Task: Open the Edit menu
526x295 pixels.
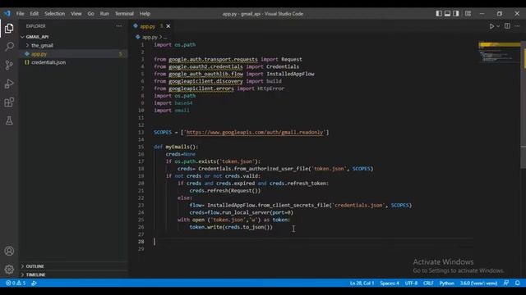Action: [x=34, y=14]
